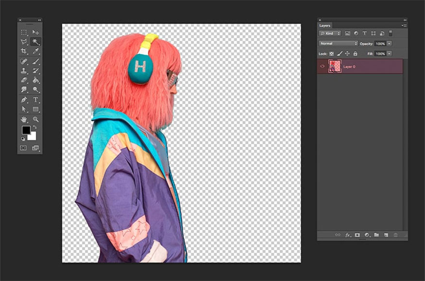Change the screen mode
This screenshot has width=425, height=281.
(35, 148)
